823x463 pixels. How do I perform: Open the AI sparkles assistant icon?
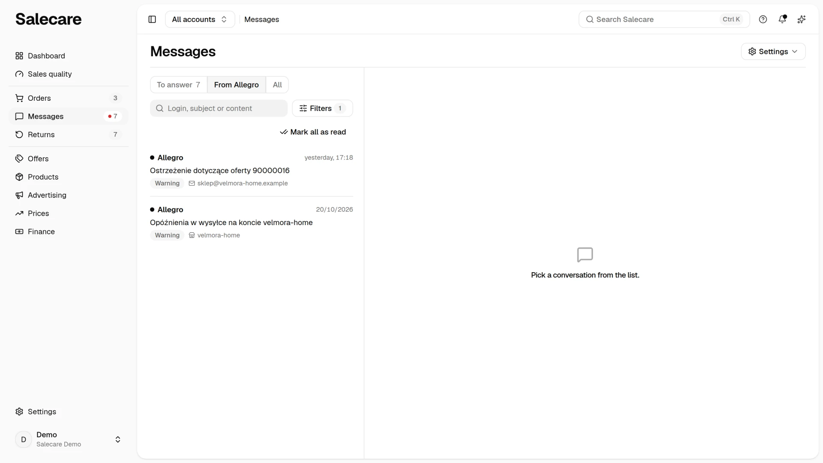801,19
